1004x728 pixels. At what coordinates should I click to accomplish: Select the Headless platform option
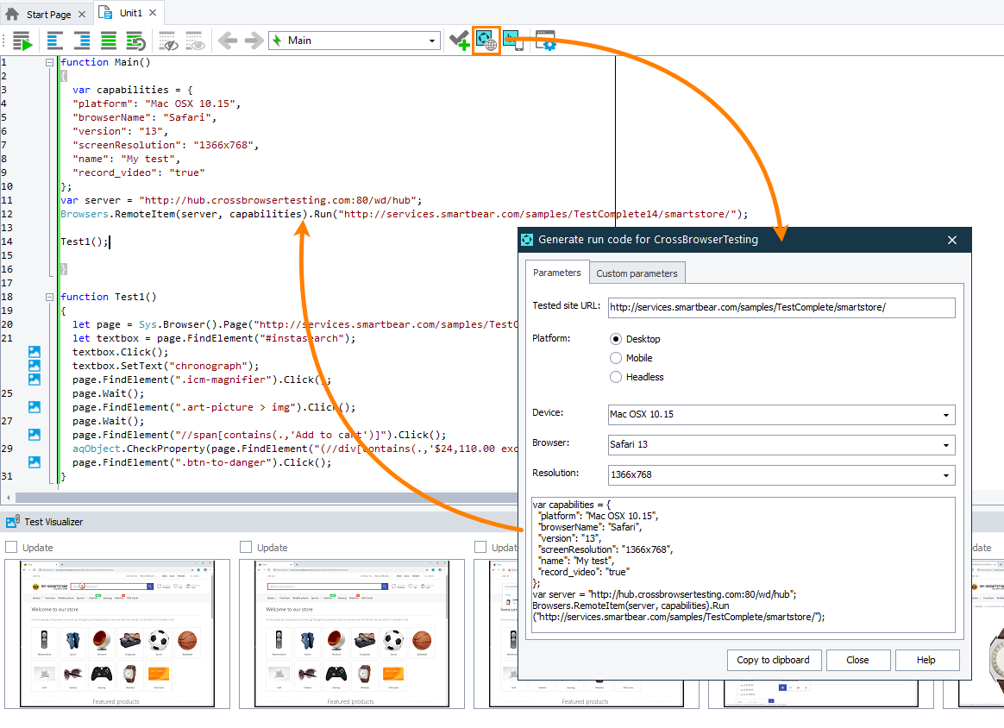click(616, 377)
